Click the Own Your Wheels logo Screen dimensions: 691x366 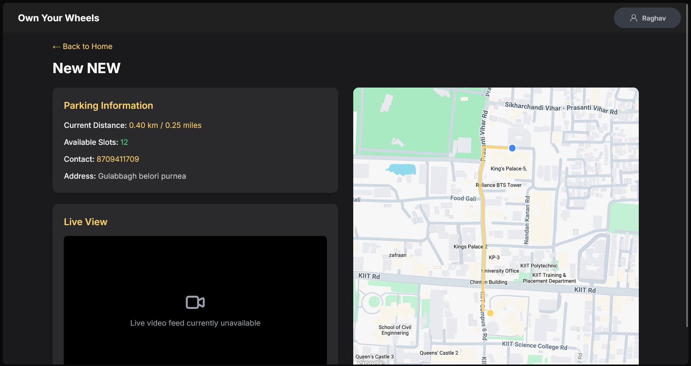pyautogui.click(x=59, y=18)
